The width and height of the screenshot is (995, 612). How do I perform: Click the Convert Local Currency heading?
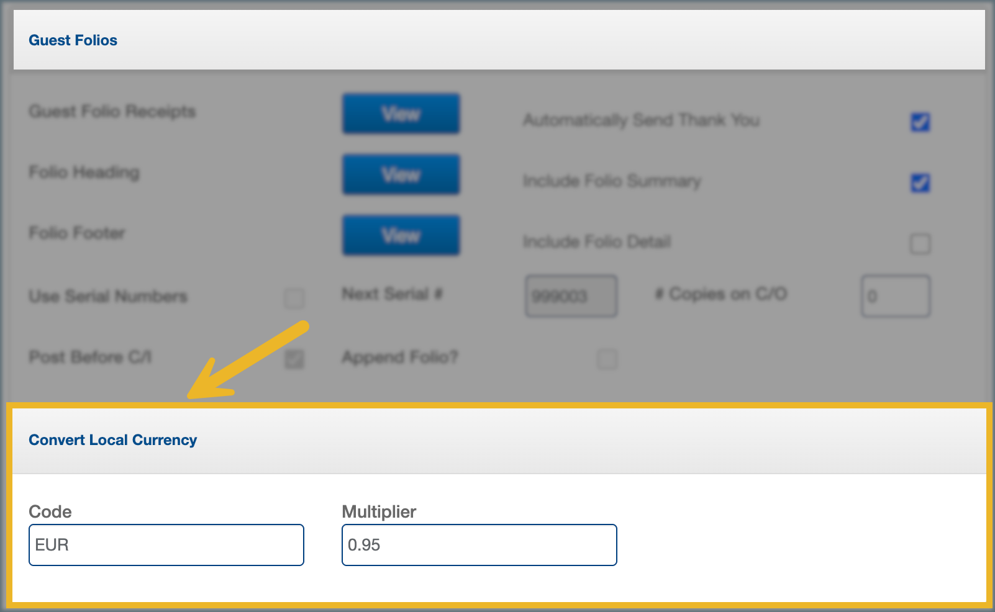click(112, 440)
